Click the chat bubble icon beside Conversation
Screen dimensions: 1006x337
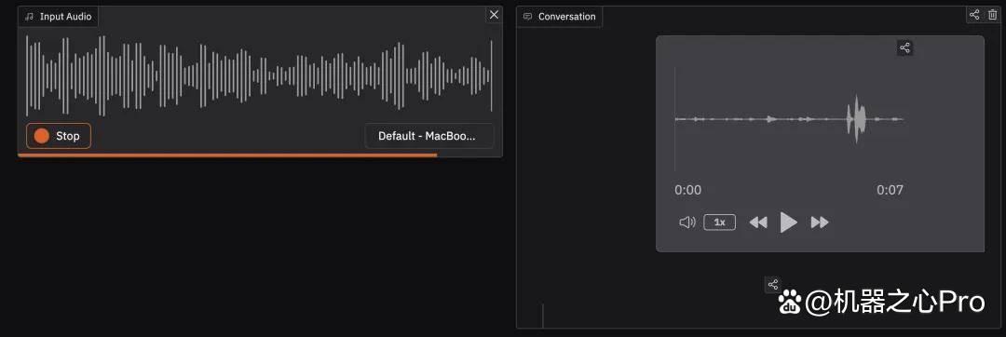[527, 17]
